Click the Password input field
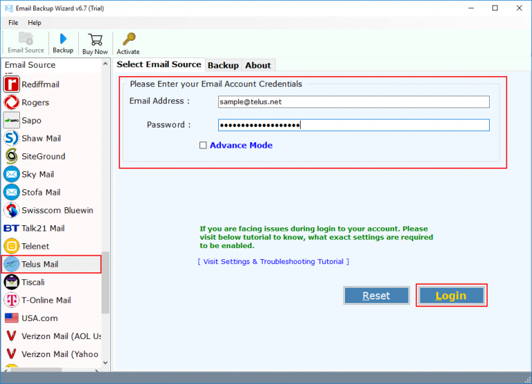This screenshot has height=384, width=532. click(353, 125)
